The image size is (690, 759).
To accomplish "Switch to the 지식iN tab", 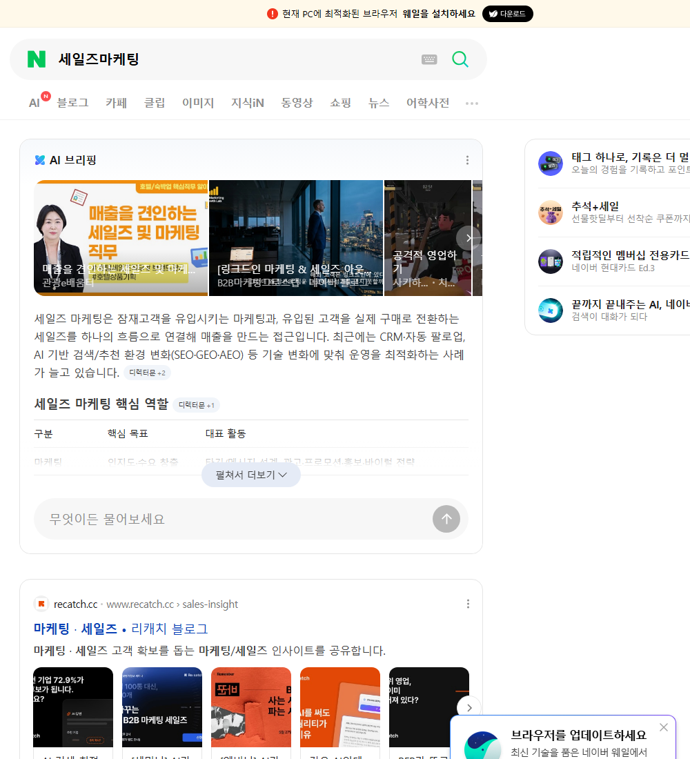I will click(248, 103).
